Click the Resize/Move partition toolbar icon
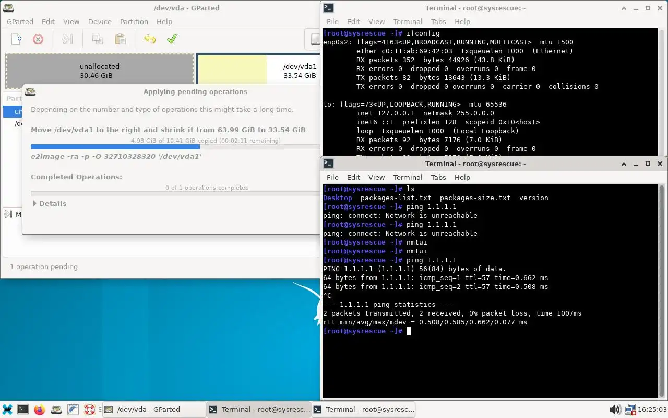The height and width of the screenshot is (418, 668). click(67, 39)
